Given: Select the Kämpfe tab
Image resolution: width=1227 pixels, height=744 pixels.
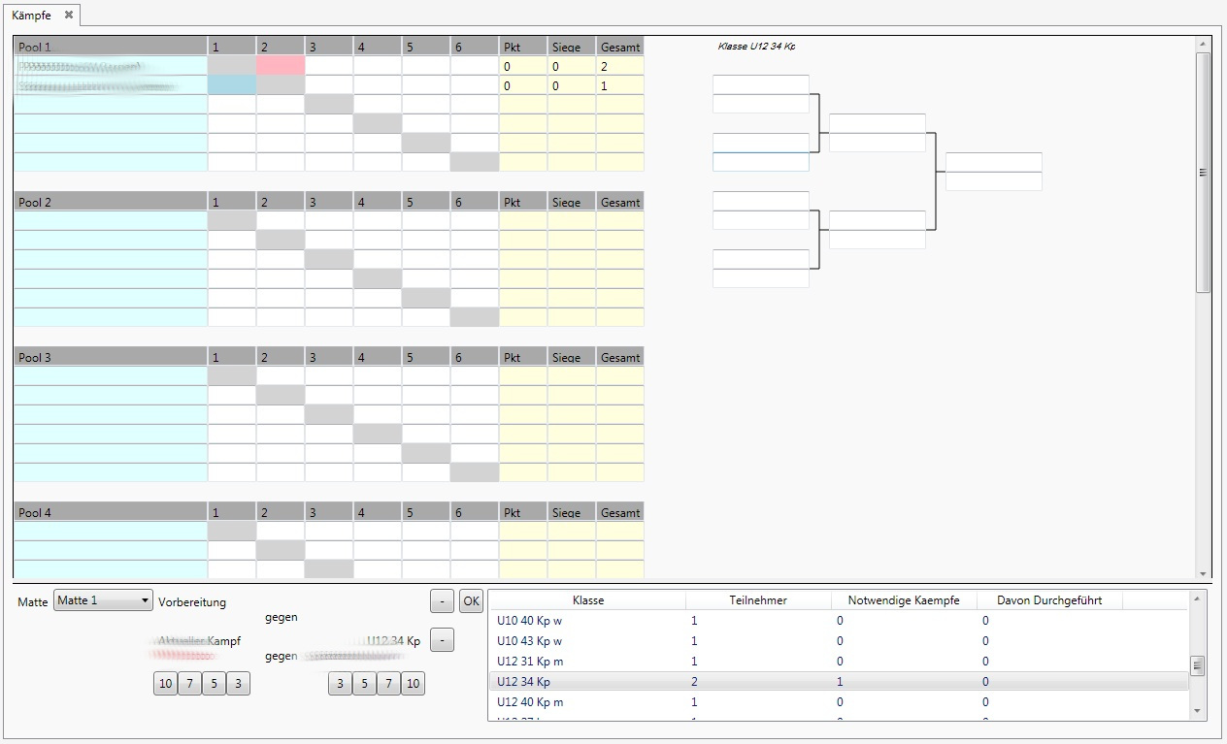Looking at the screenshot, I should tap(32, 16).
